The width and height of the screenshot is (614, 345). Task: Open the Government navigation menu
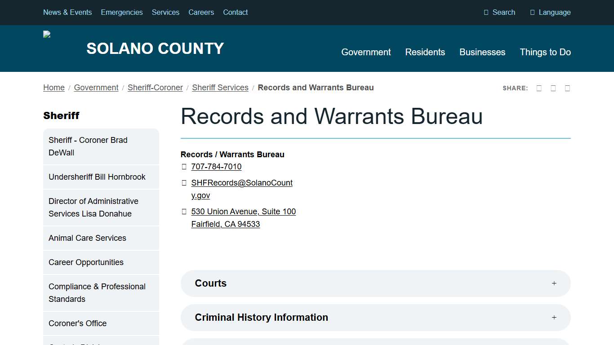tap(366, 52)
